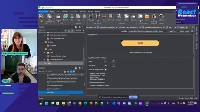Toggle highlighted filter button in Elements toolbar
Viewport: 200px width, 112px height.
[71, 72]
